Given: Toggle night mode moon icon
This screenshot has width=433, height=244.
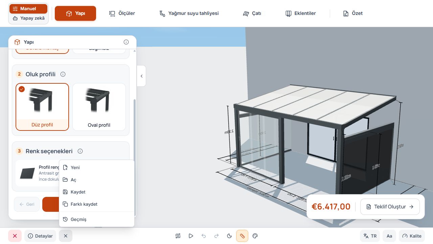Looking at the screenshot, I should tap(229, 236).
